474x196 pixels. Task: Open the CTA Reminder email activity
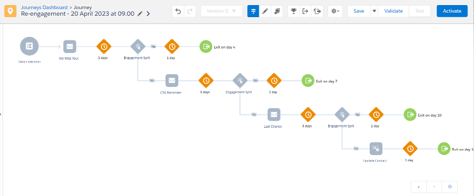click(172, 80)
